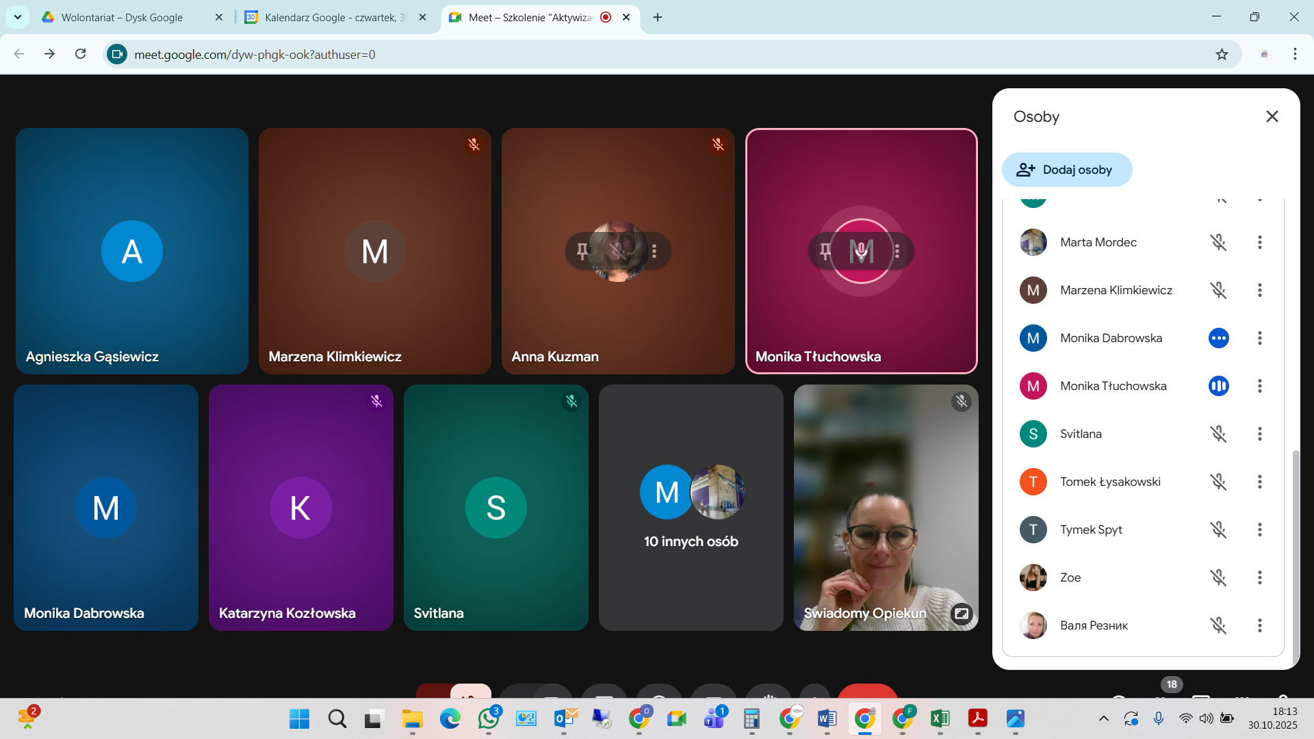Switch to the Wolontariat Dysk Google tab

[x=122, y=17]
